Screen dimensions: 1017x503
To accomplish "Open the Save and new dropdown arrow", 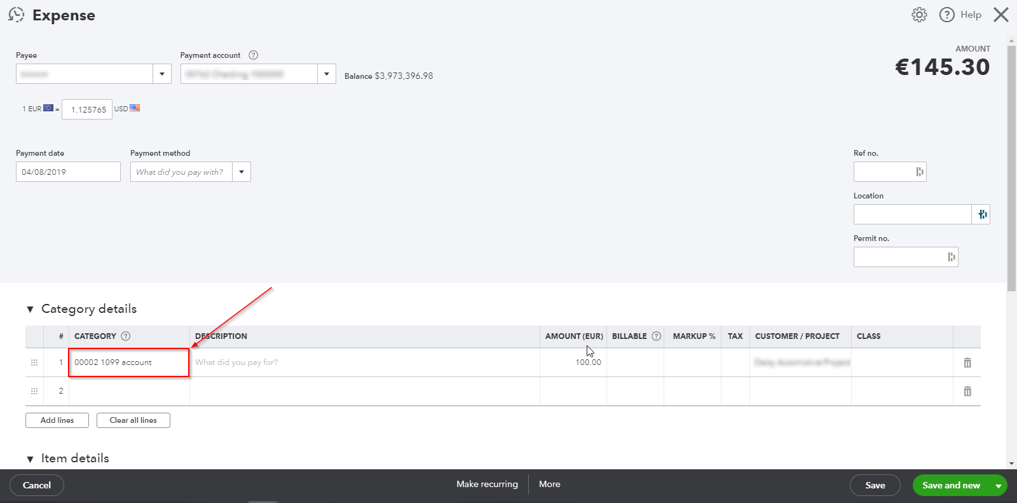I will point(999,485).
